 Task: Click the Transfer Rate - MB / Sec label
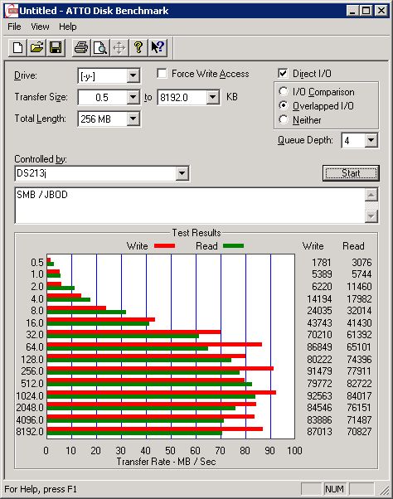pyautogui.click(x=166, y=462)
